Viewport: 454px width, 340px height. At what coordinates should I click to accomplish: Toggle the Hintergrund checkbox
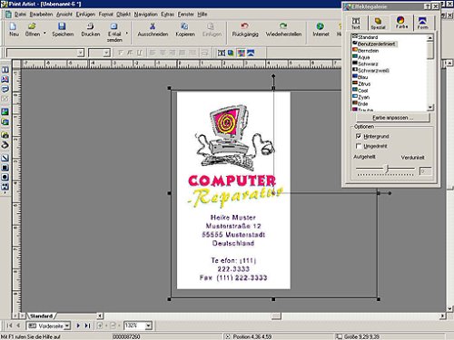[359, 136]
